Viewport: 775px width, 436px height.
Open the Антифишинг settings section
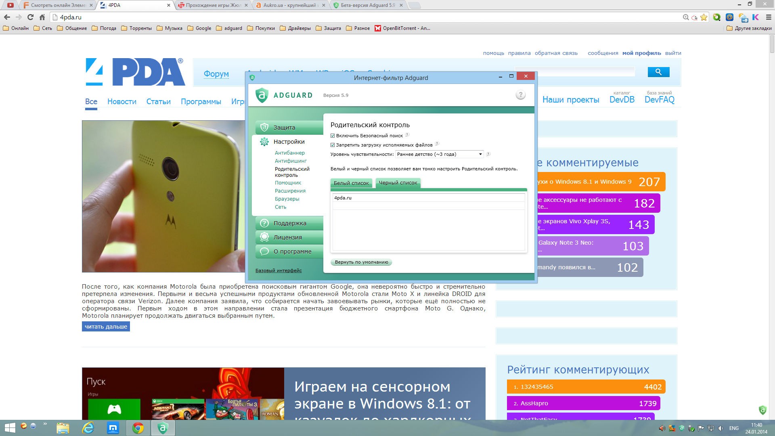pos(291,161)
